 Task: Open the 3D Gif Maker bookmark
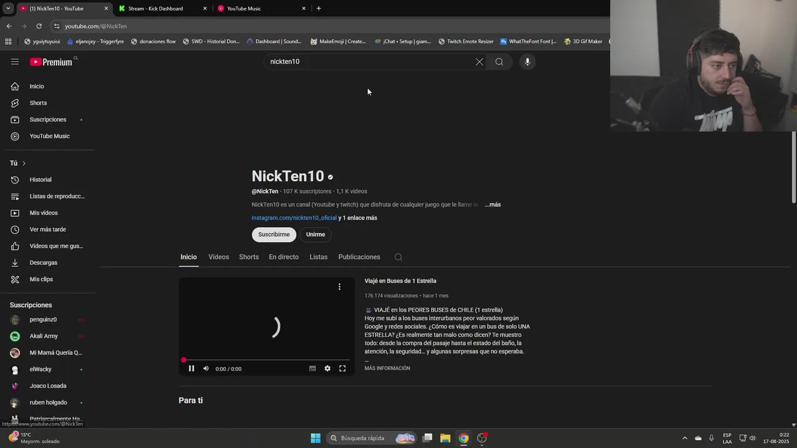(583, 42)
